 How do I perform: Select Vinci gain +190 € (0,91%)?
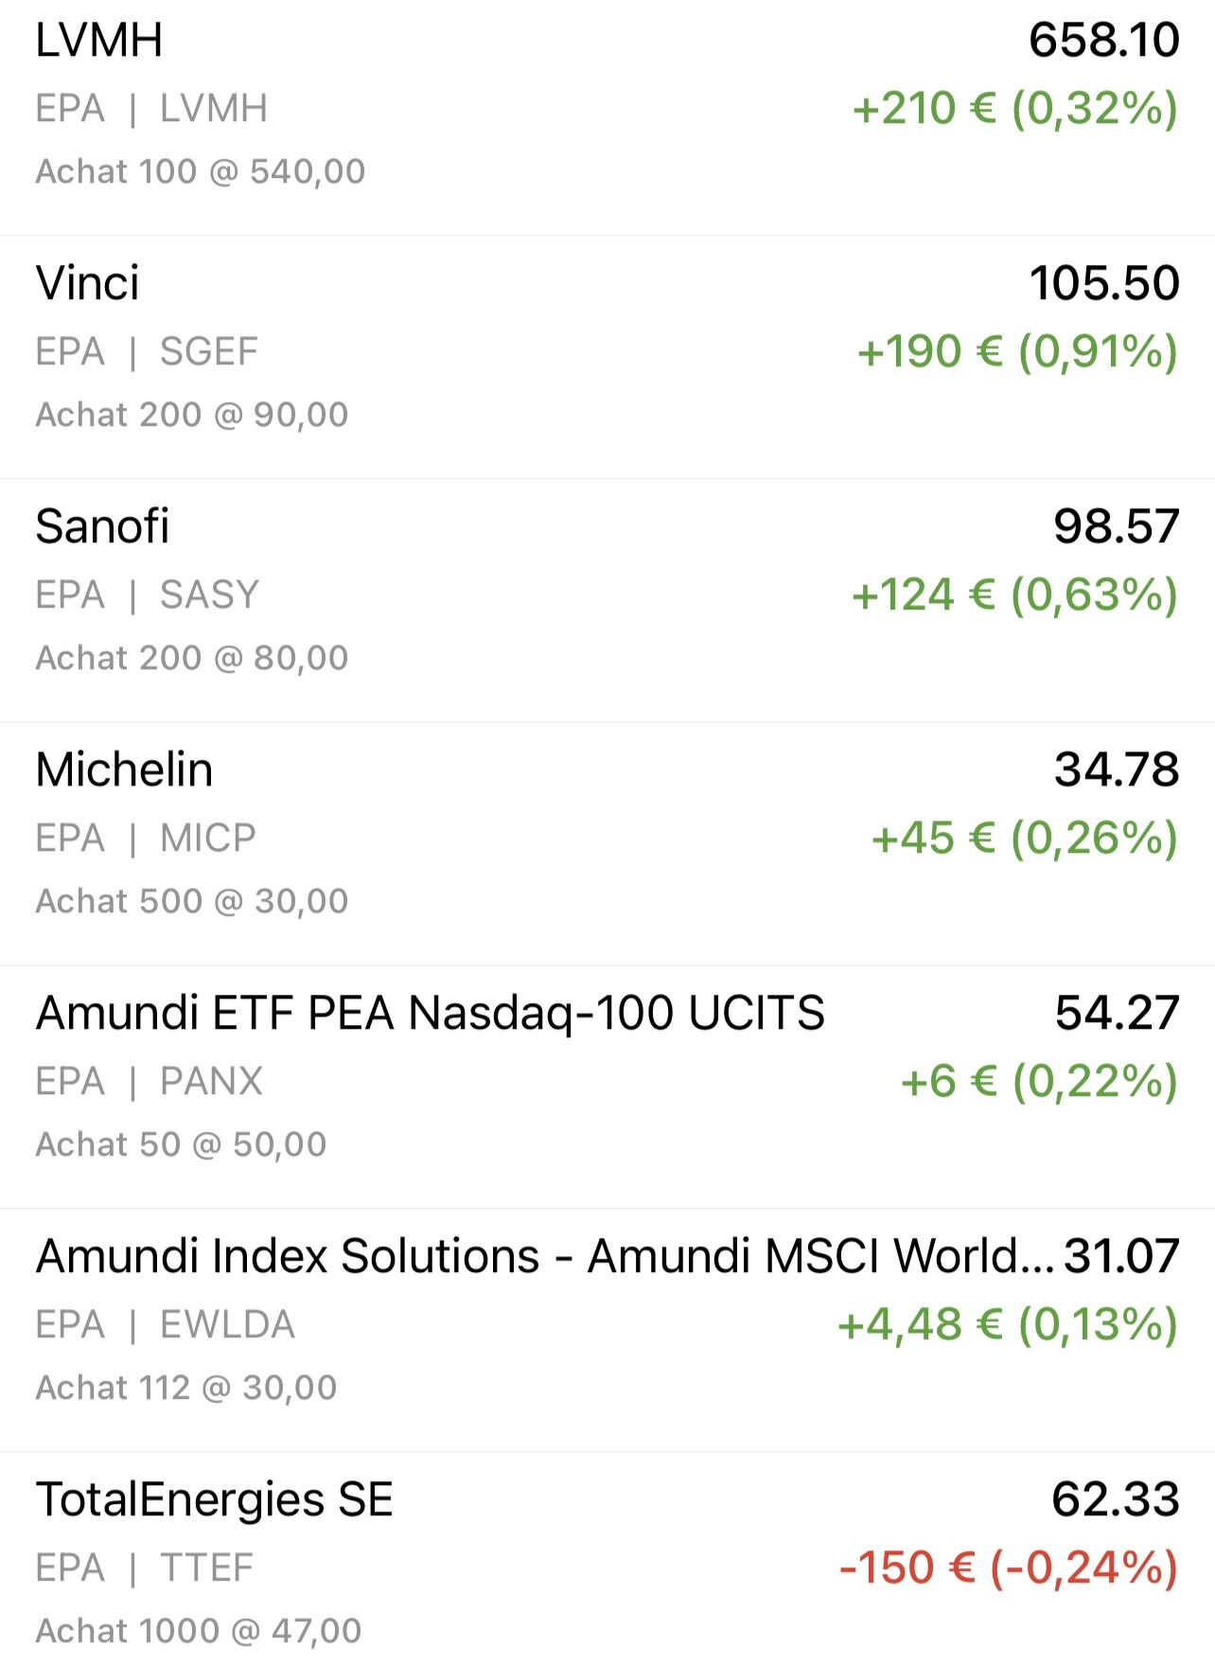[1017, 352]
